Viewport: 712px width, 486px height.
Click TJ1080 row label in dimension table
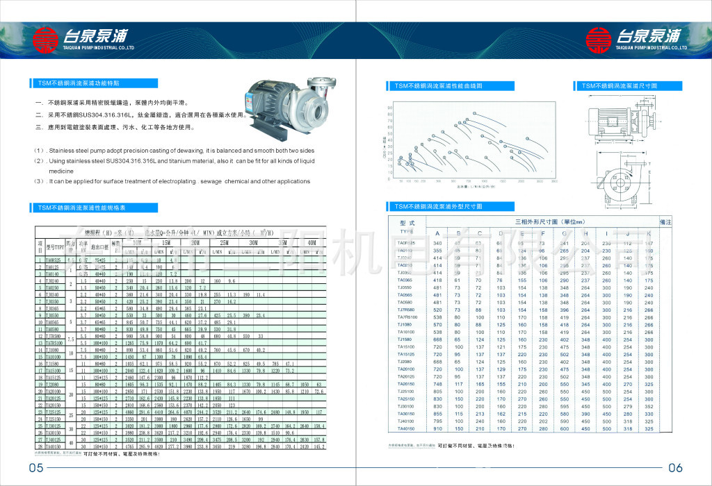click(405, 325)
